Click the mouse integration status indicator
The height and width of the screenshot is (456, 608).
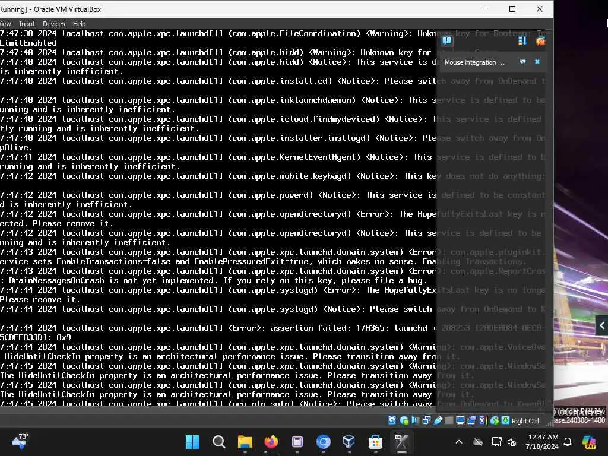(x=494, y=420)
